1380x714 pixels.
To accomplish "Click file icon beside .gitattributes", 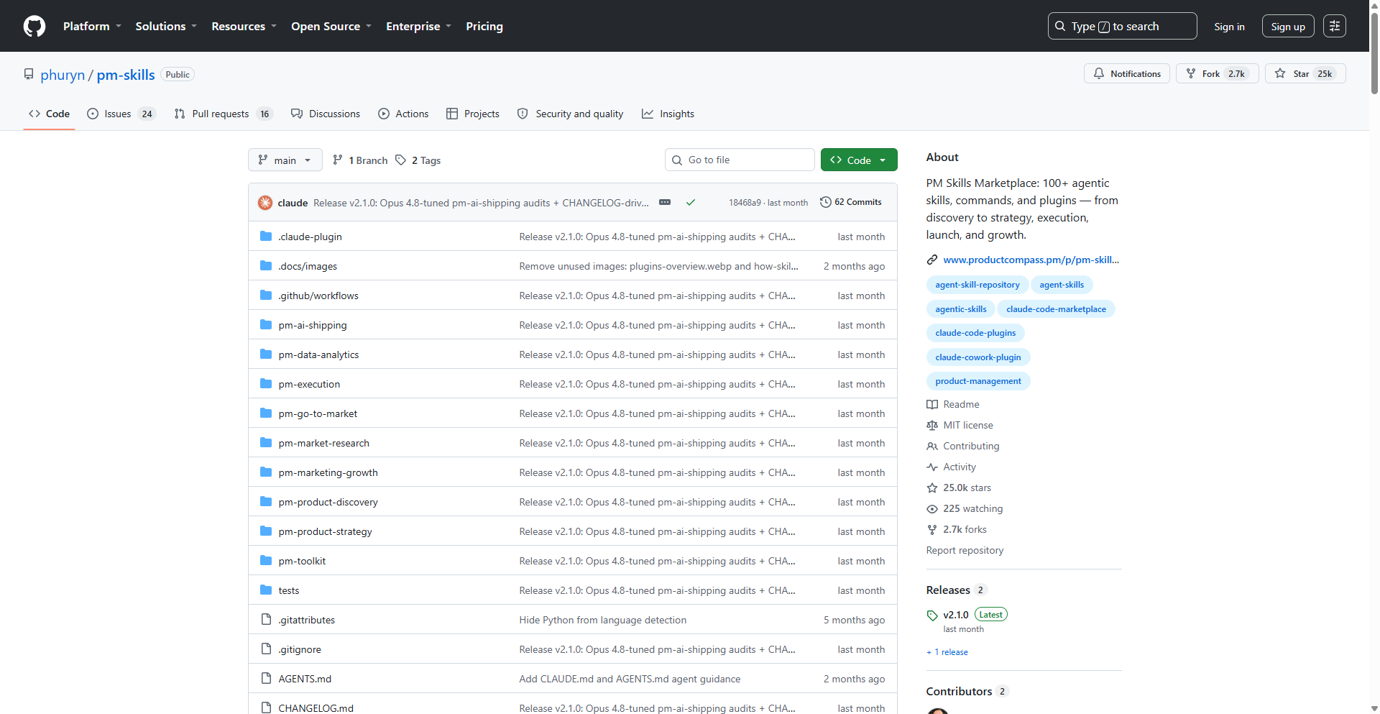I will 266,620.
